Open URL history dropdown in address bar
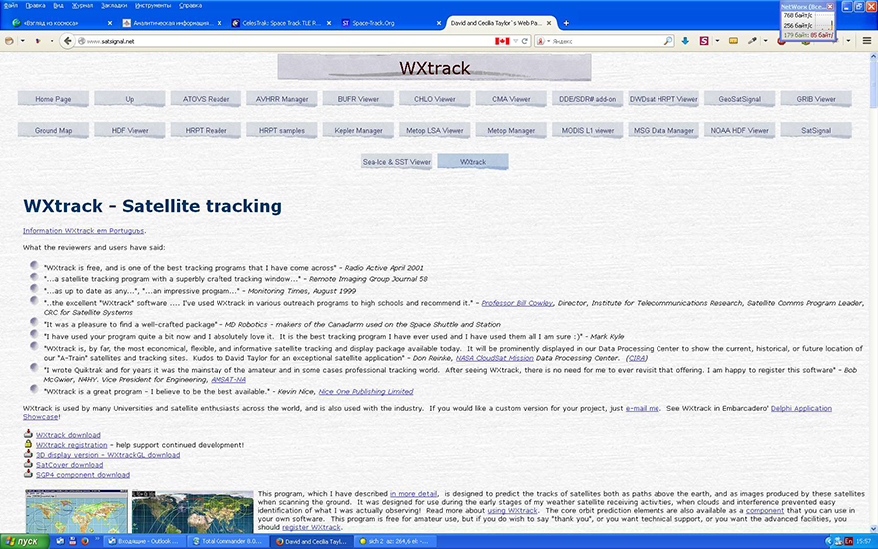Viewport: 878px width, 549px height. click(515, 41)
